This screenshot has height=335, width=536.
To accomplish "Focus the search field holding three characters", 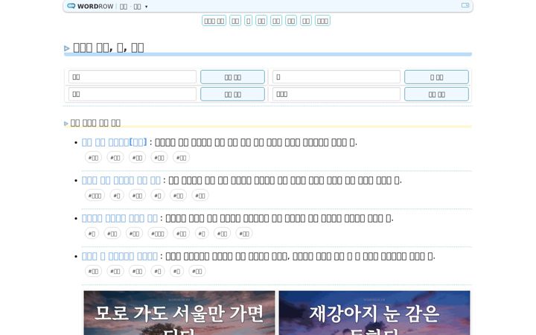I will [336, 94].
